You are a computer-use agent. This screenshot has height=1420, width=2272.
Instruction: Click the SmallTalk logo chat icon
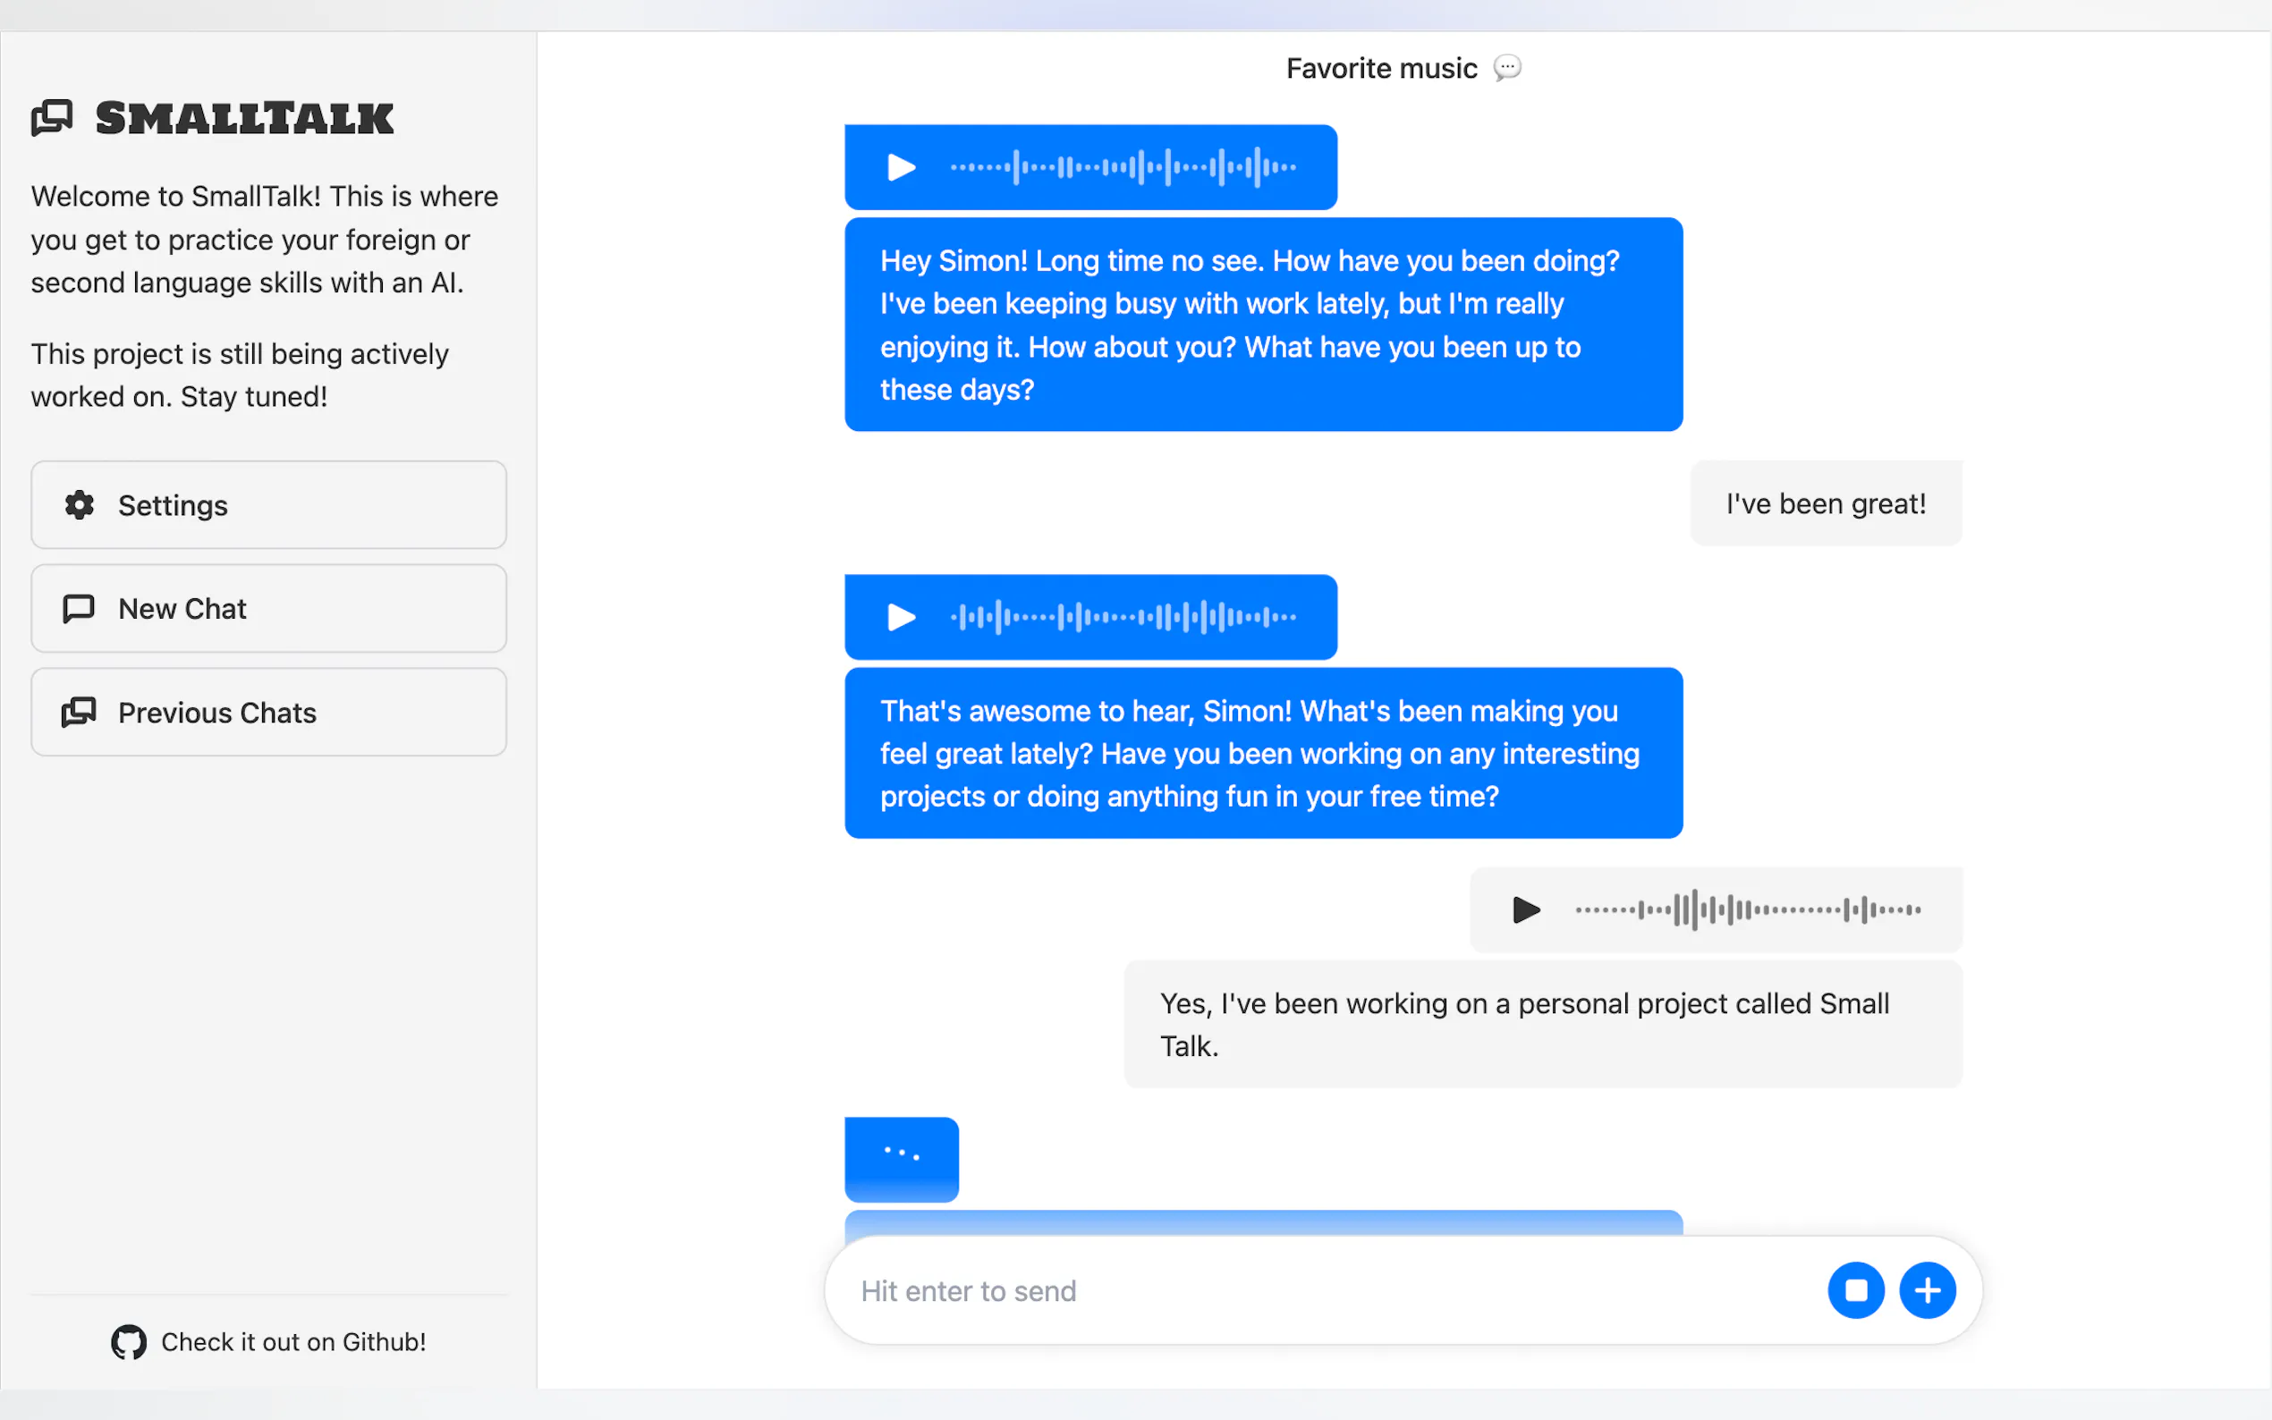[52, 118]
